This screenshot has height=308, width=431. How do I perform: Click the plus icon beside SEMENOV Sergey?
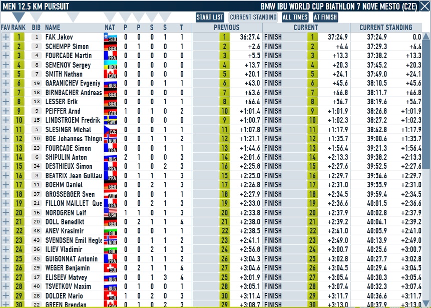[x=6, y=65]
